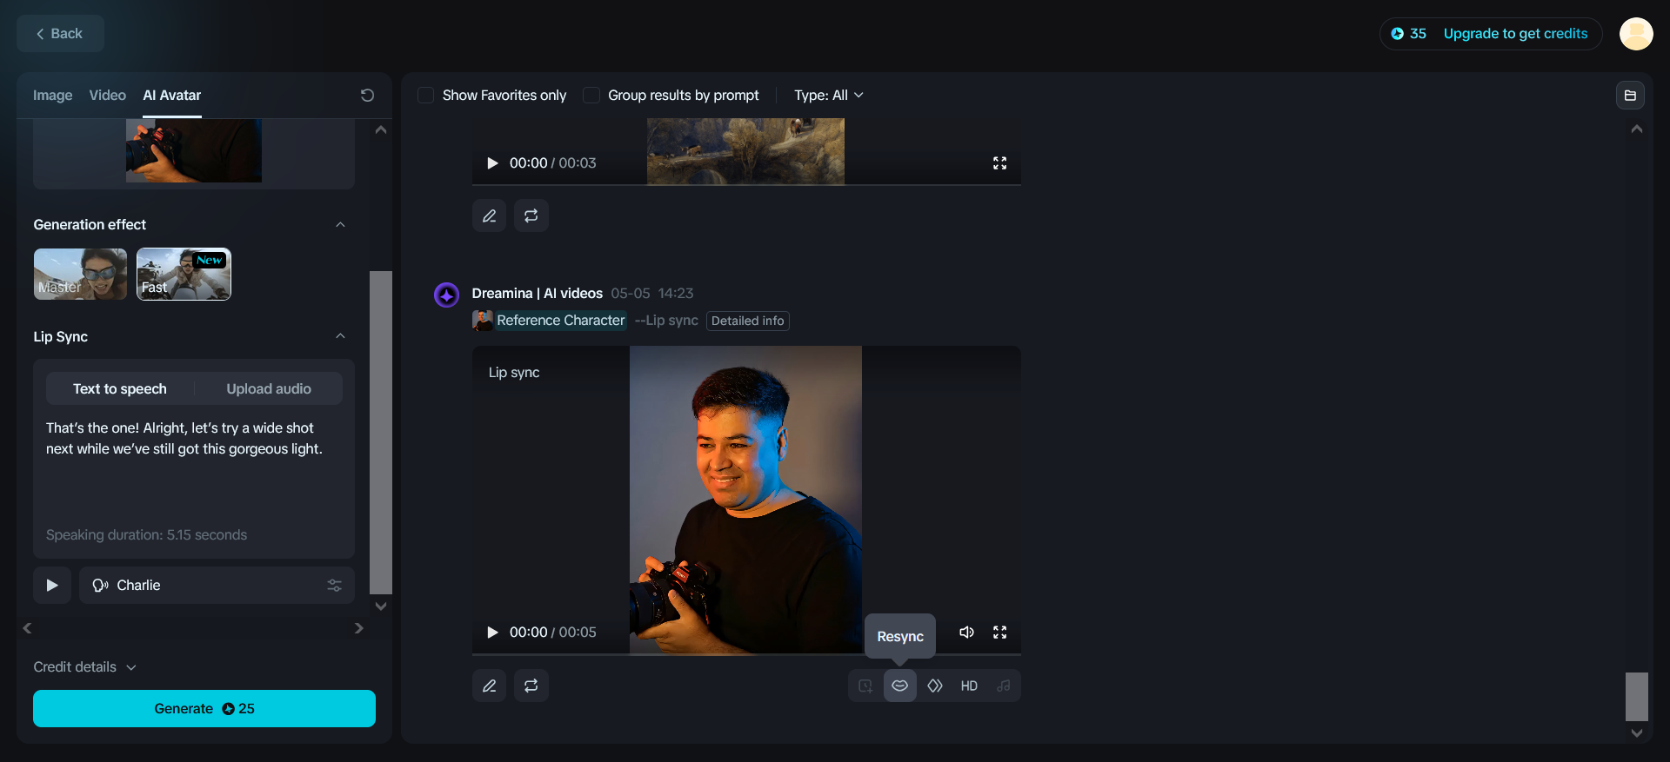Click the left panel scroll down arrow
The height and width of the screenshot is (762, 1670).
pyautogui.click(x=381, y=606)
